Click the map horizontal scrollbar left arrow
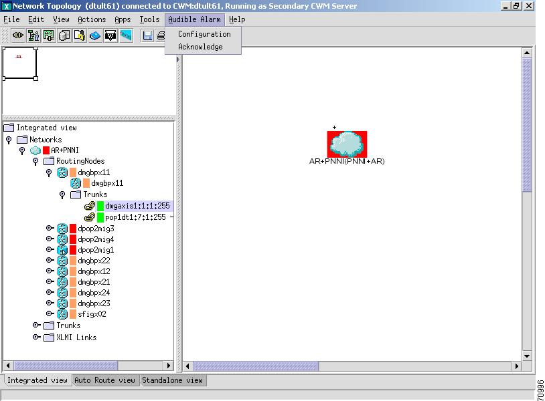 coord(187,366)
